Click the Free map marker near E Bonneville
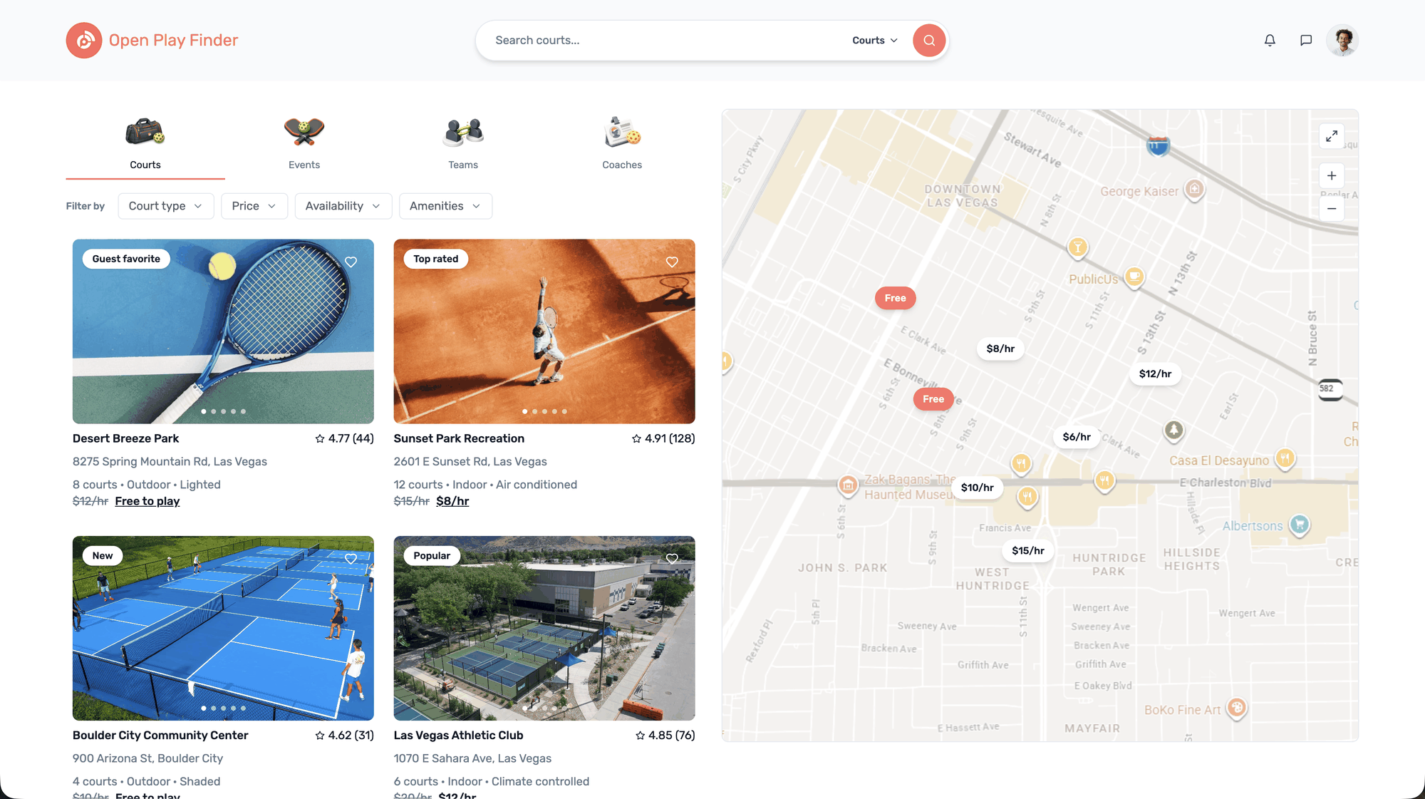Image resolution: width=1425 pixels, height=799 pixels. [x=933, y=399]
